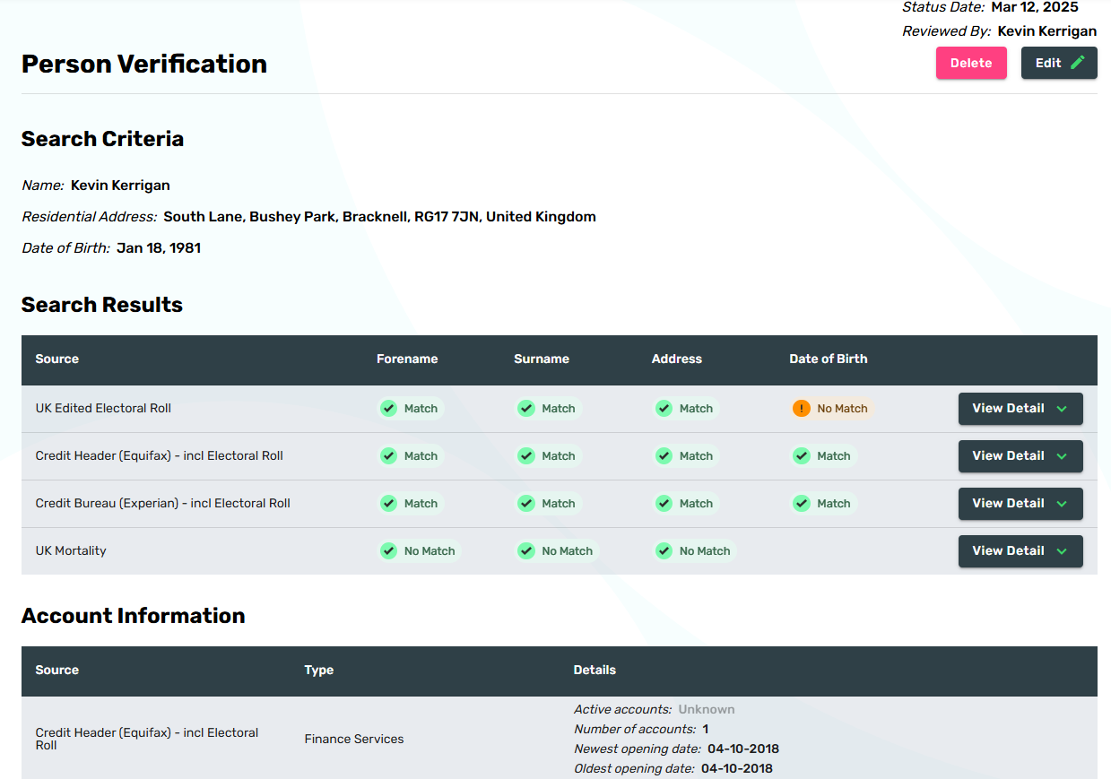Click the No Match badge for electoral roll

pyautogui.click(x=832, y=409)
